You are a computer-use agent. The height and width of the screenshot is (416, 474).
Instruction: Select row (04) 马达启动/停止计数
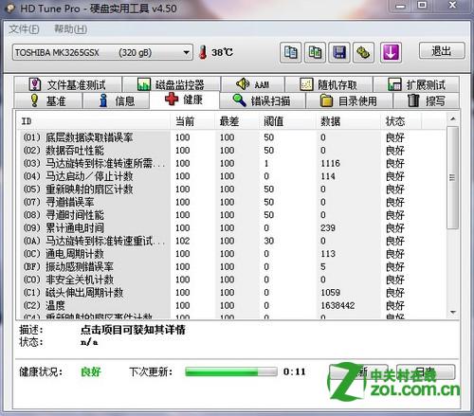232,176
